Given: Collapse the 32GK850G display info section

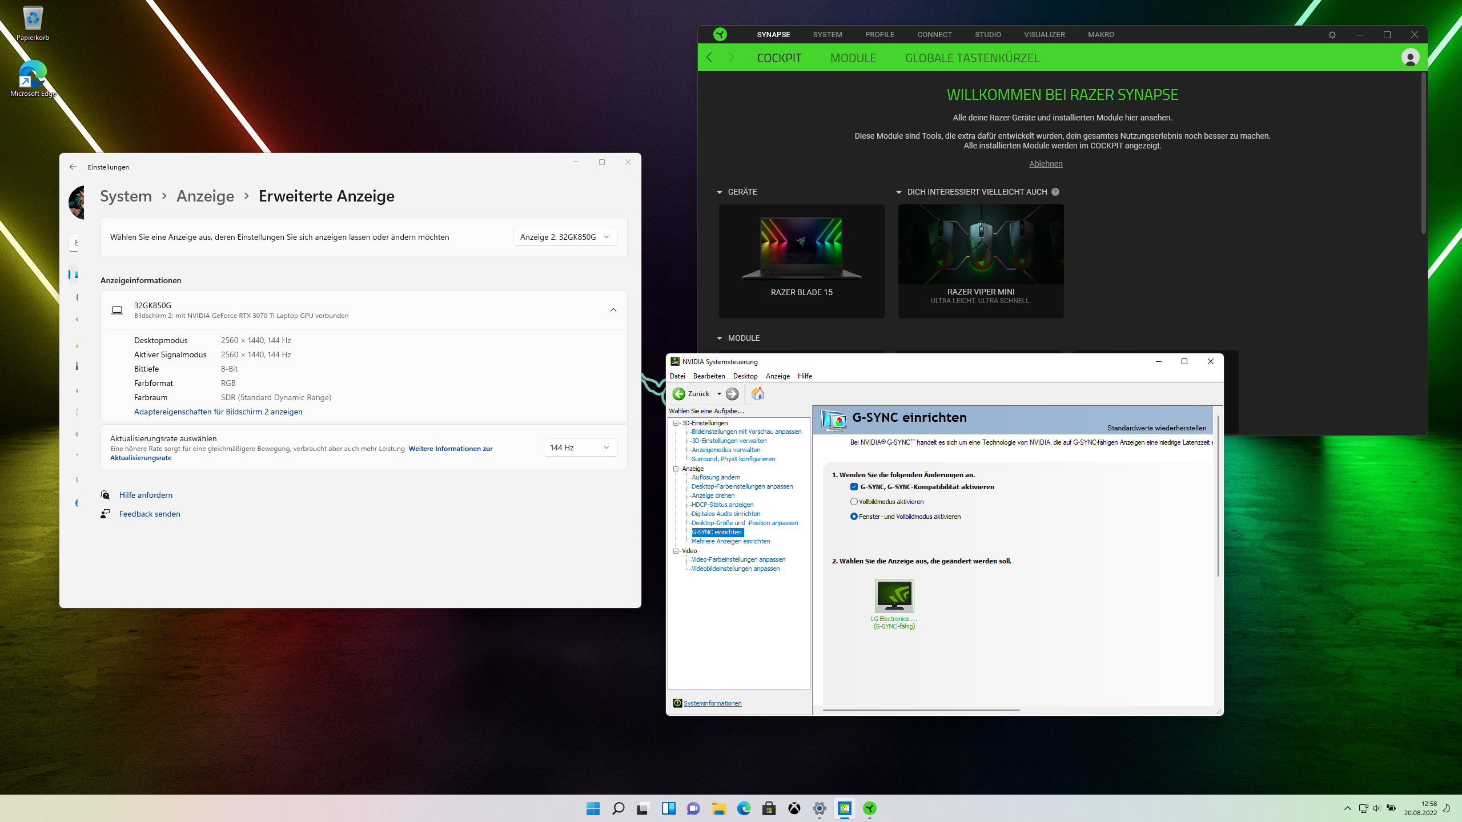Looking at the screenshot, I should point(613,310).
